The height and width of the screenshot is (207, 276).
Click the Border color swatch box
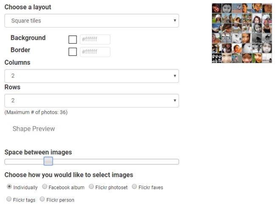tap(73, 52)
